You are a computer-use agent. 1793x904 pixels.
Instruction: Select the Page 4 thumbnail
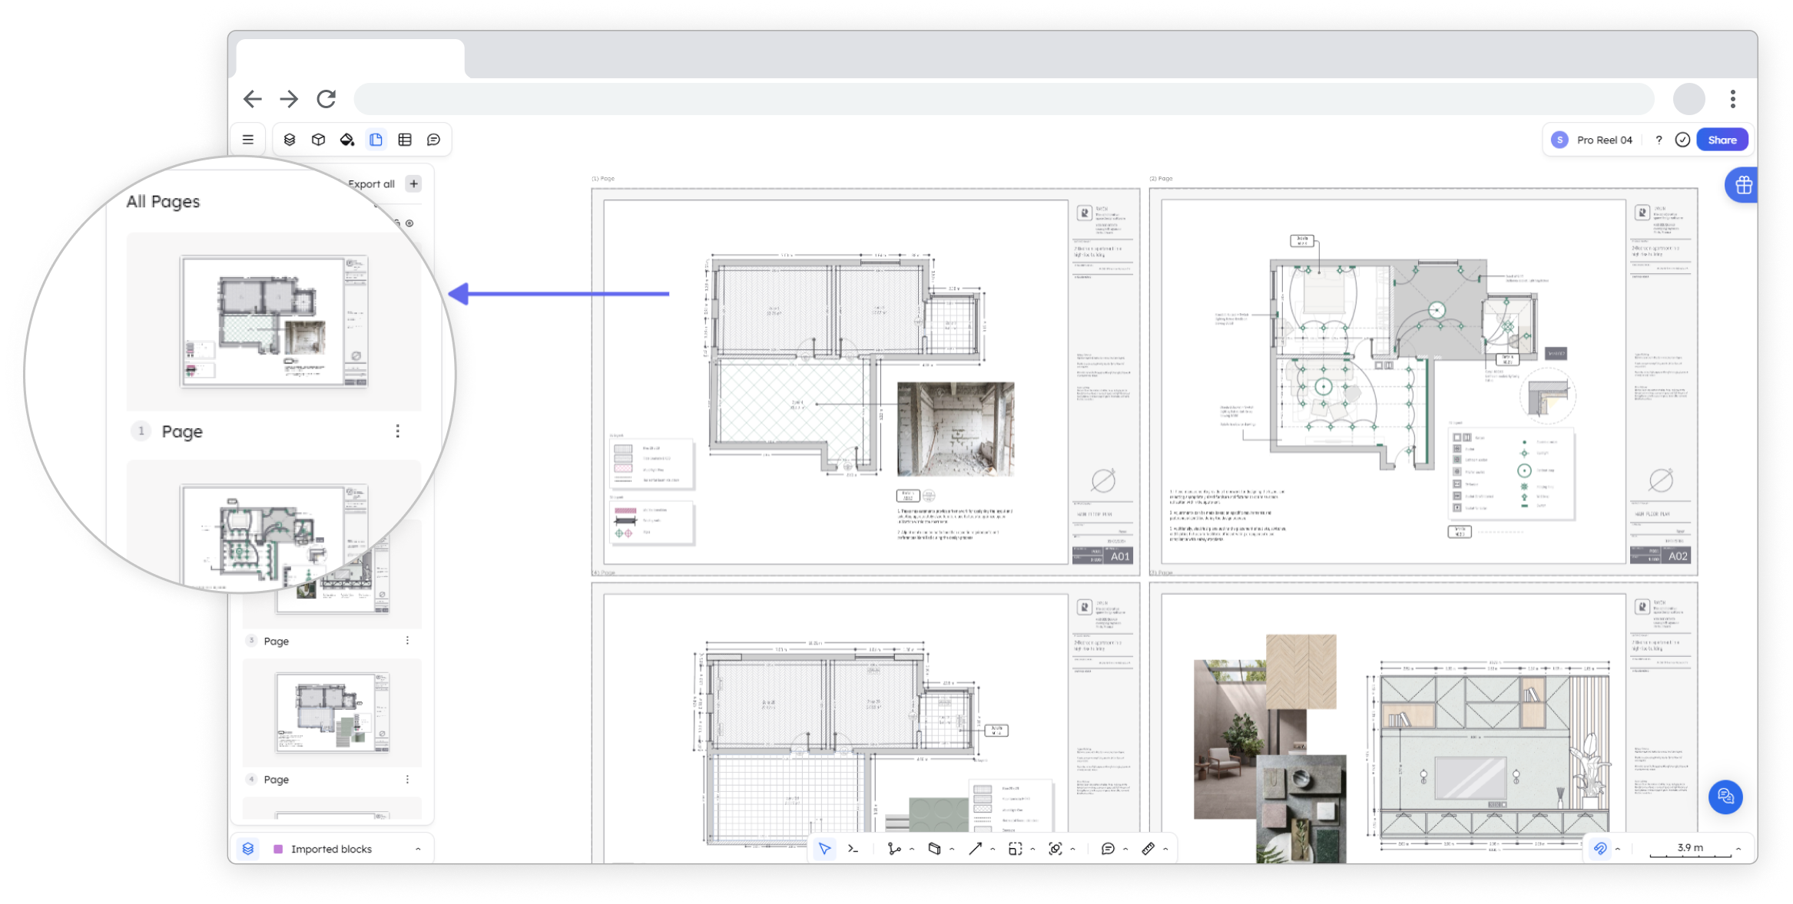point(332,713)
